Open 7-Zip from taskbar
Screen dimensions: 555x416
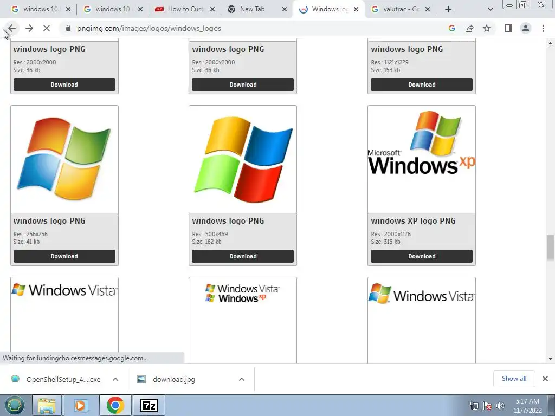click(149, 405)
